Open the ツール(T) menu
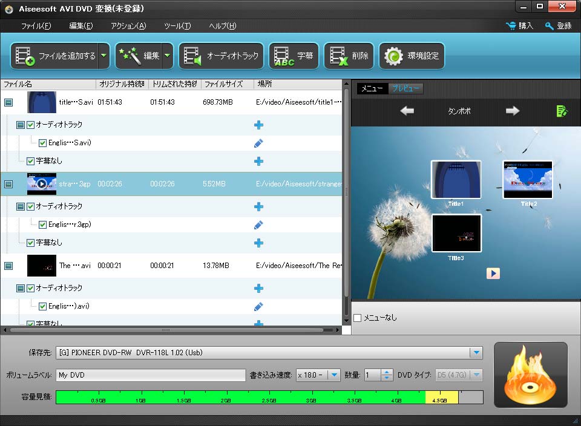Image resolution: width=581 pixels, height=426 pixels. coord(177,26)
